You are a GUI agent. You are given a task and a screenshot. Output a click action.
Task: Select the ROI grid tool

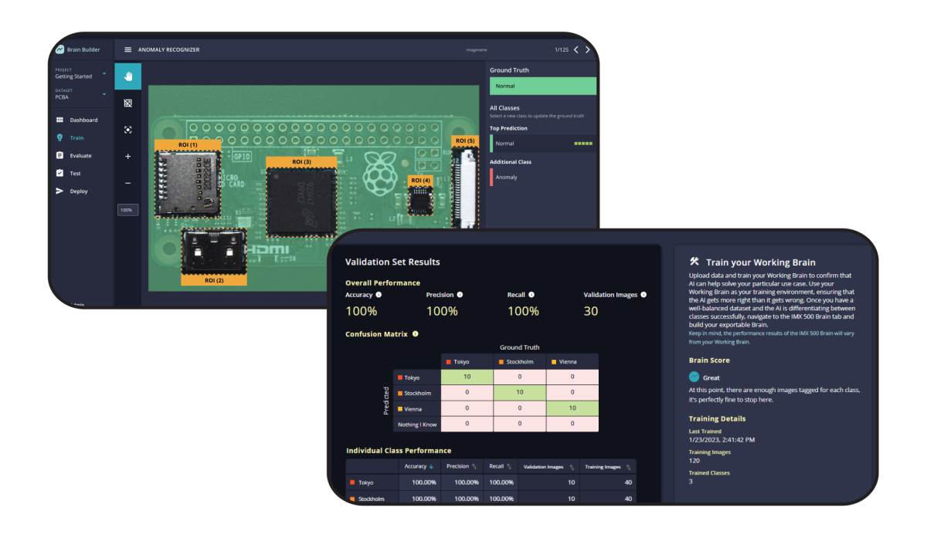(128, 103)
